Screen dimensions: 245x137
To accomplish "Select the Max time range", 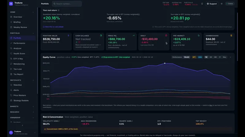I will click(224, 57).
